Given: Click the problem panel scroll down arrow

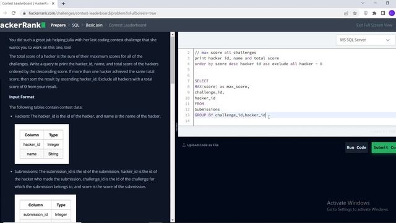Looking at the screenshot, I should click(173, 221).
